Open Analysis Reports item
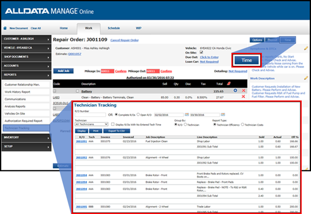Viewport: 311px width, 214px height. click(26, 106)
